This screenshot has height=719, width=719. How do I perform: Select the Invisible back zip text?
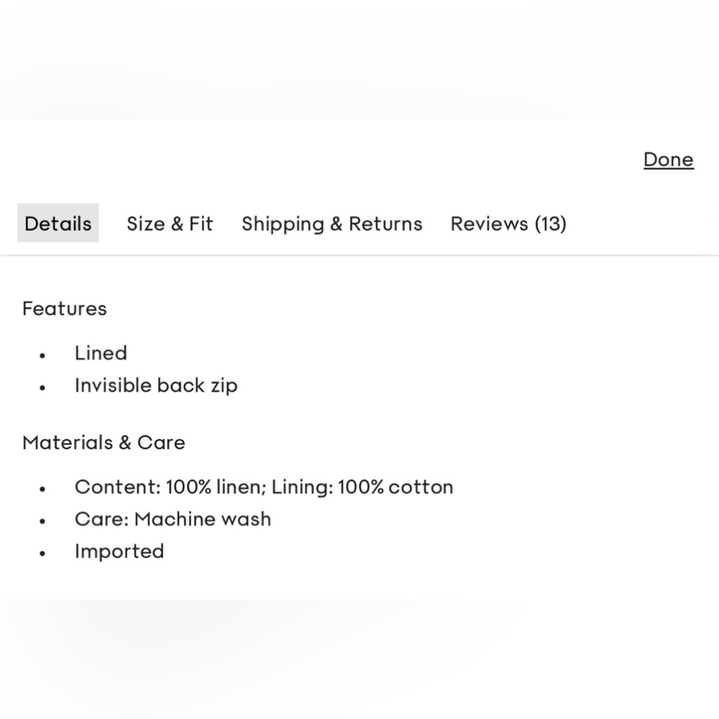click(x=156, y=385)
